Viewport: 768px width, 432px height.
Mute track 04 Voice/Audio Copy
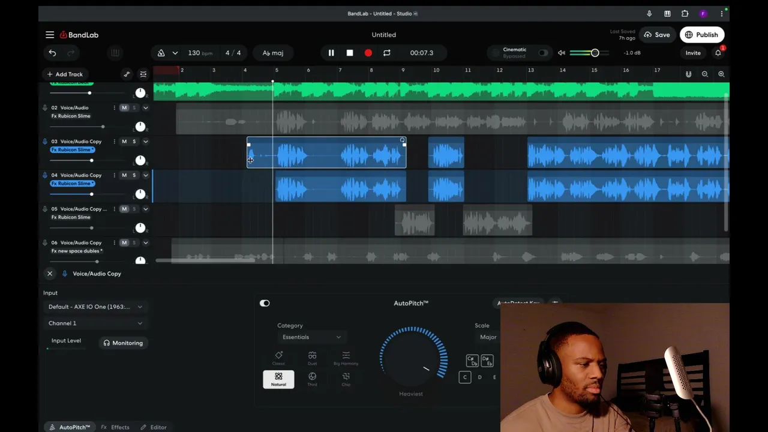tap(124, 175)
